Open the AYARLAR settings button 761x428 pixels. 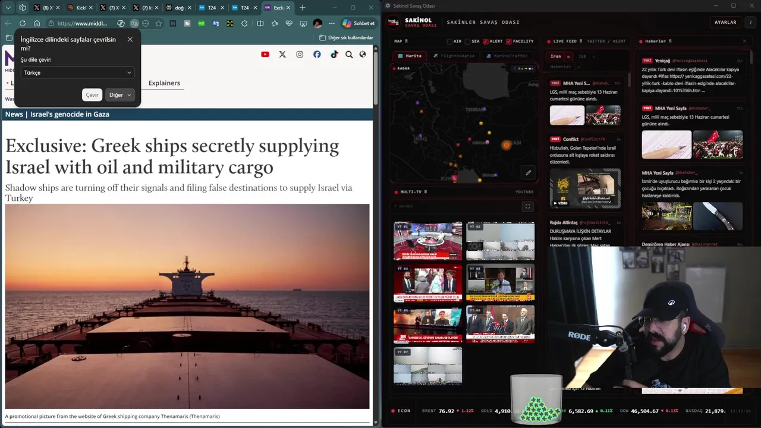click(725, 22)
